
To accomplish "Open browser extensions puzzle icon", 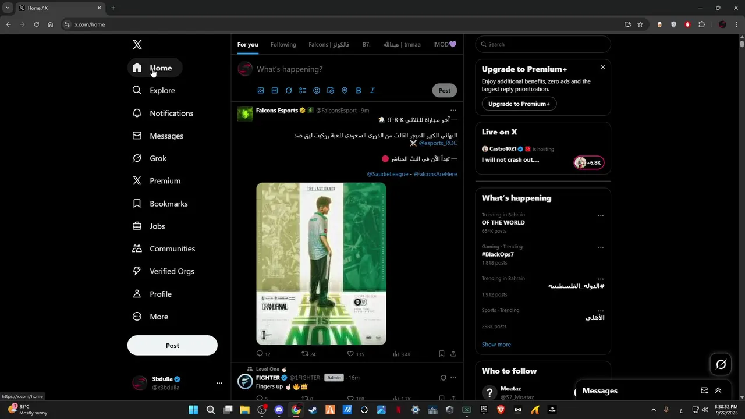I will coord(701,24).
